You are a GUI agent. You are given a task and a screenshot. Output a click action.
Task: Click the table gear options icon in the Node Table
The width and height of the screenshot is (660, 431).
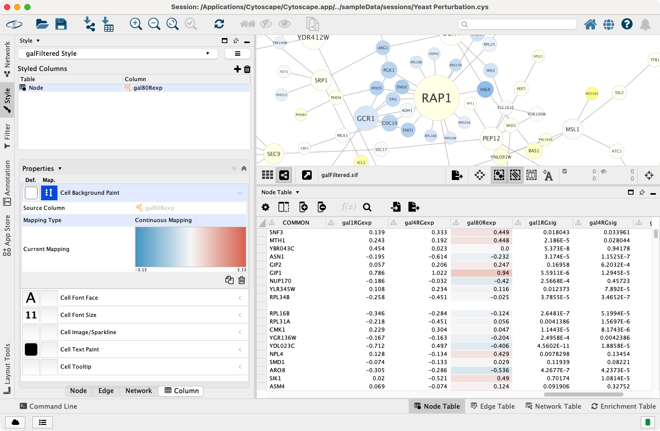point(266,207)
